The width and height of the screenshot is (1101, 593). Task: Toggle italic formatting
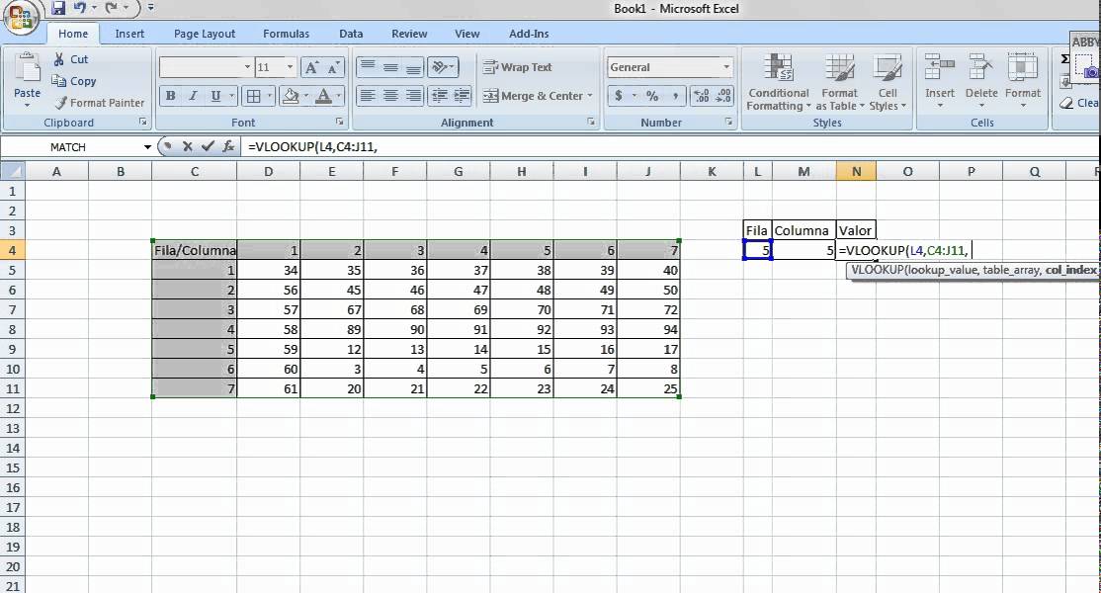tap(193, 96)
